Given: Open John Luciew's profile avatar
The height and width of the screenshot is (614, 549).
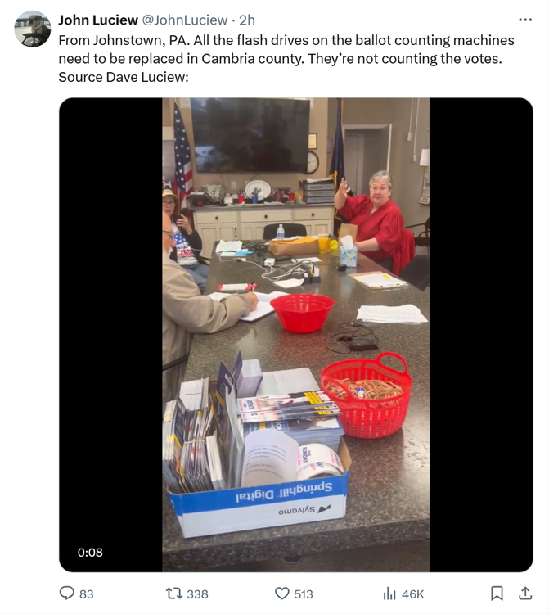Looking at the screenshot, I should pos(33,29).
